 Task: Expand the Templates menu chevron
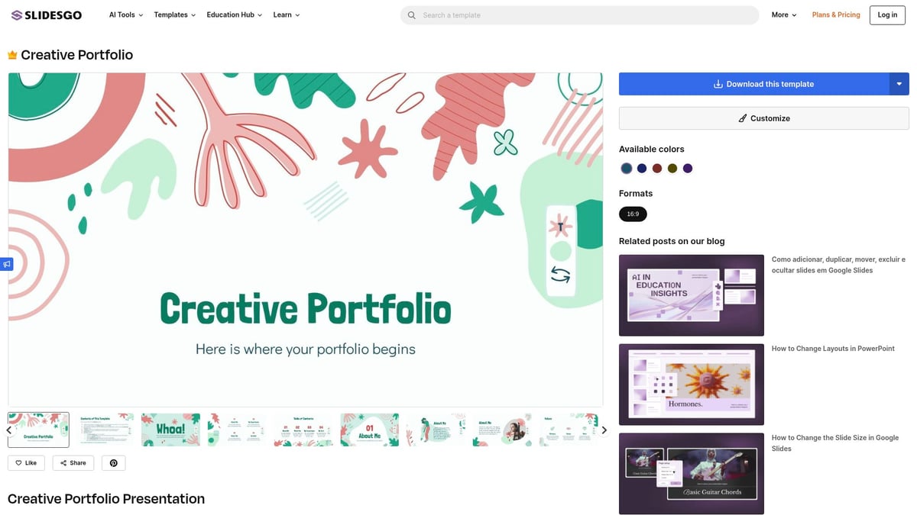(193, 14)
